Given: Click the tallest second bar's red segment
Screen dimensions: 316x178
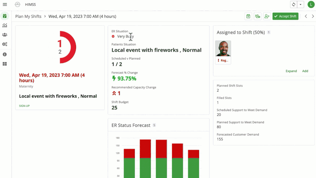Looking at the screenshot, I should pyautogui.click(x=145, y=149).
